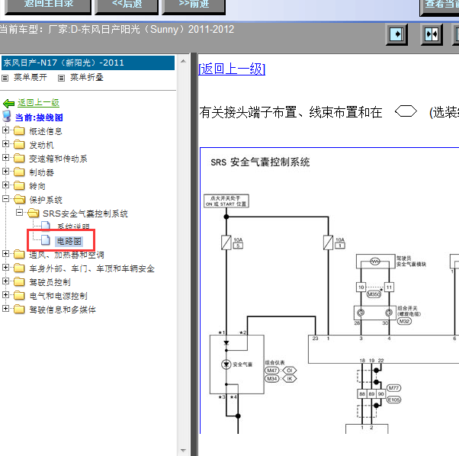Click the sidebar scrollbar down arrow
Screen dimensions: 459x456
click(x=183, y=450)
